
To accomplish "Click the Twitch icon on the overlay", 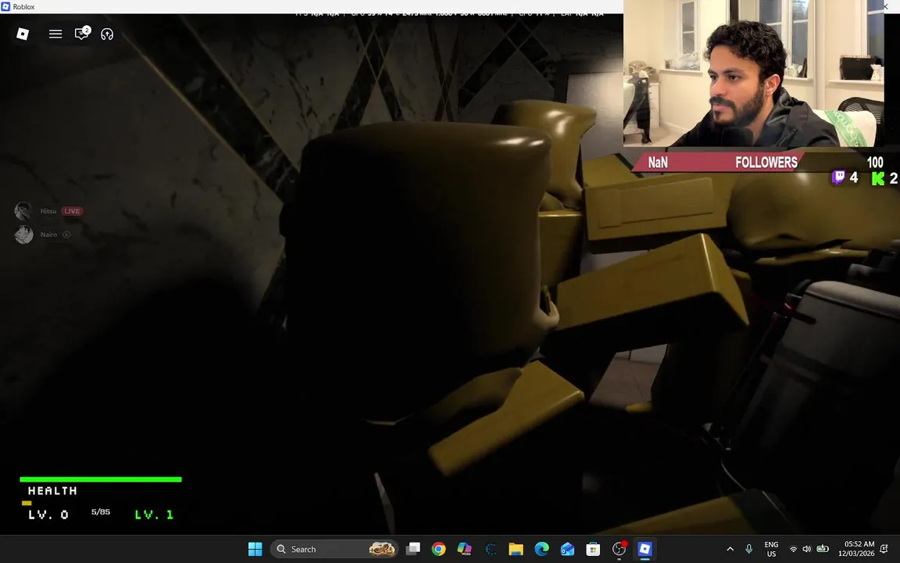I will (838, 178).
